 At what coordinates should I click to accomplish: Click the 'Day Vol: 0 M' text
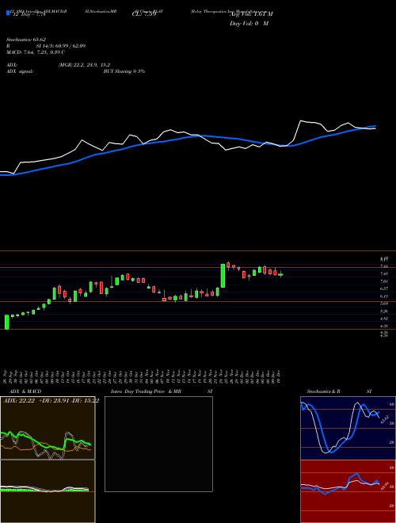pyautogui.click(x=249, y=24)
